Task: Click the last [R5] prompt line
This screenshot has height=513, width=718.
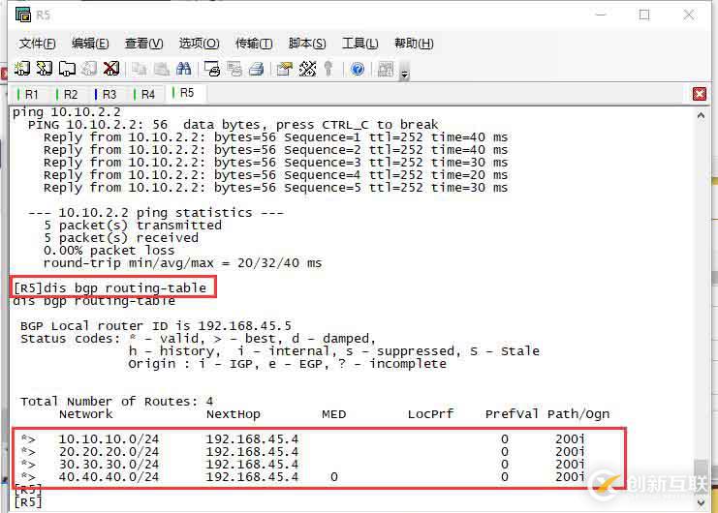Action: coord(28,502)
